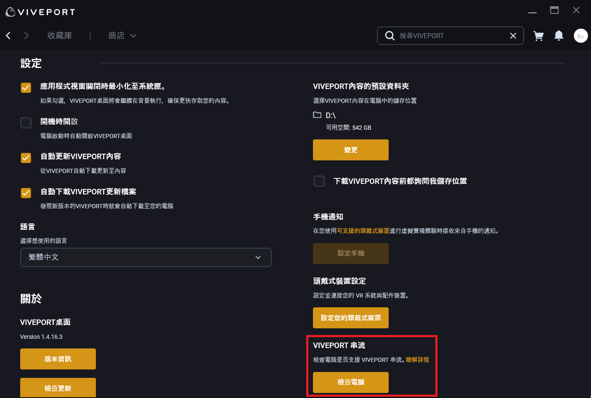The height and width of the screenshot is (398, 591).
Task: Enable ask storage location before download
Action: click(x=319, y=181)
